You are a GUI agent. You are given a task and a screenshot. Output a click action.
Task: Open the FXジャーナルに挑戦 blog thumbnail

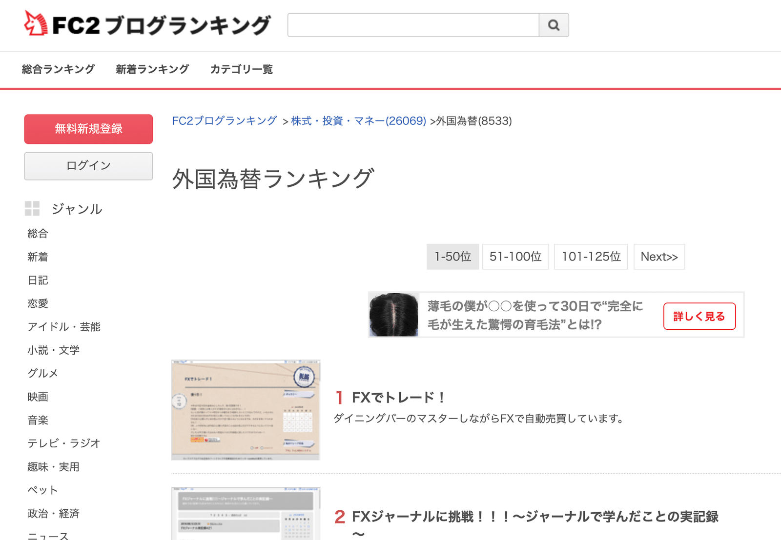[246, 513]
